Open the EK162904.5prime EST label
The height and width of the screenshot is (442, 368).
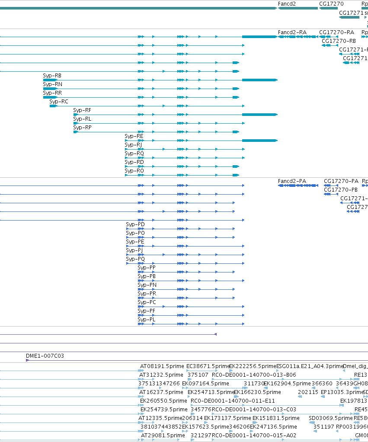(287, 384)
